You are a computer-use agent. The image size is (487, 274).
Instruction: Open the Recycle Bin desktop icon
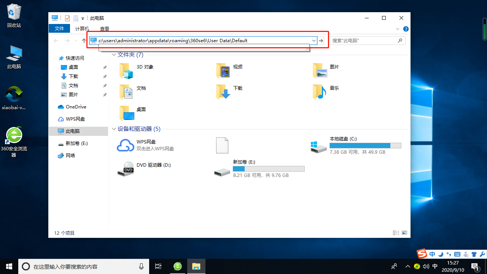(x=14, y=16)
